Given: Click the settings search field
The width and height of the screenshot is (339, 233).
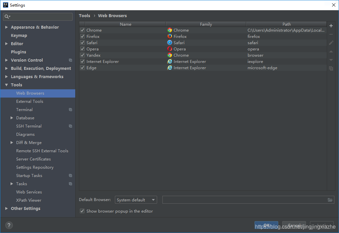Looking at the screenshot, I should (x=38, y=16).
